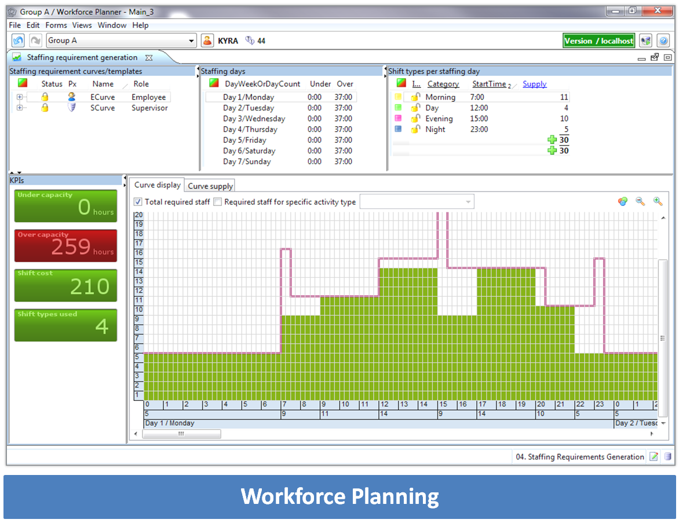Image resolution: width=679 pixels, height=523 pixels.
Task: Click the detach view icon of the tab panel
Action: (655, 57)
